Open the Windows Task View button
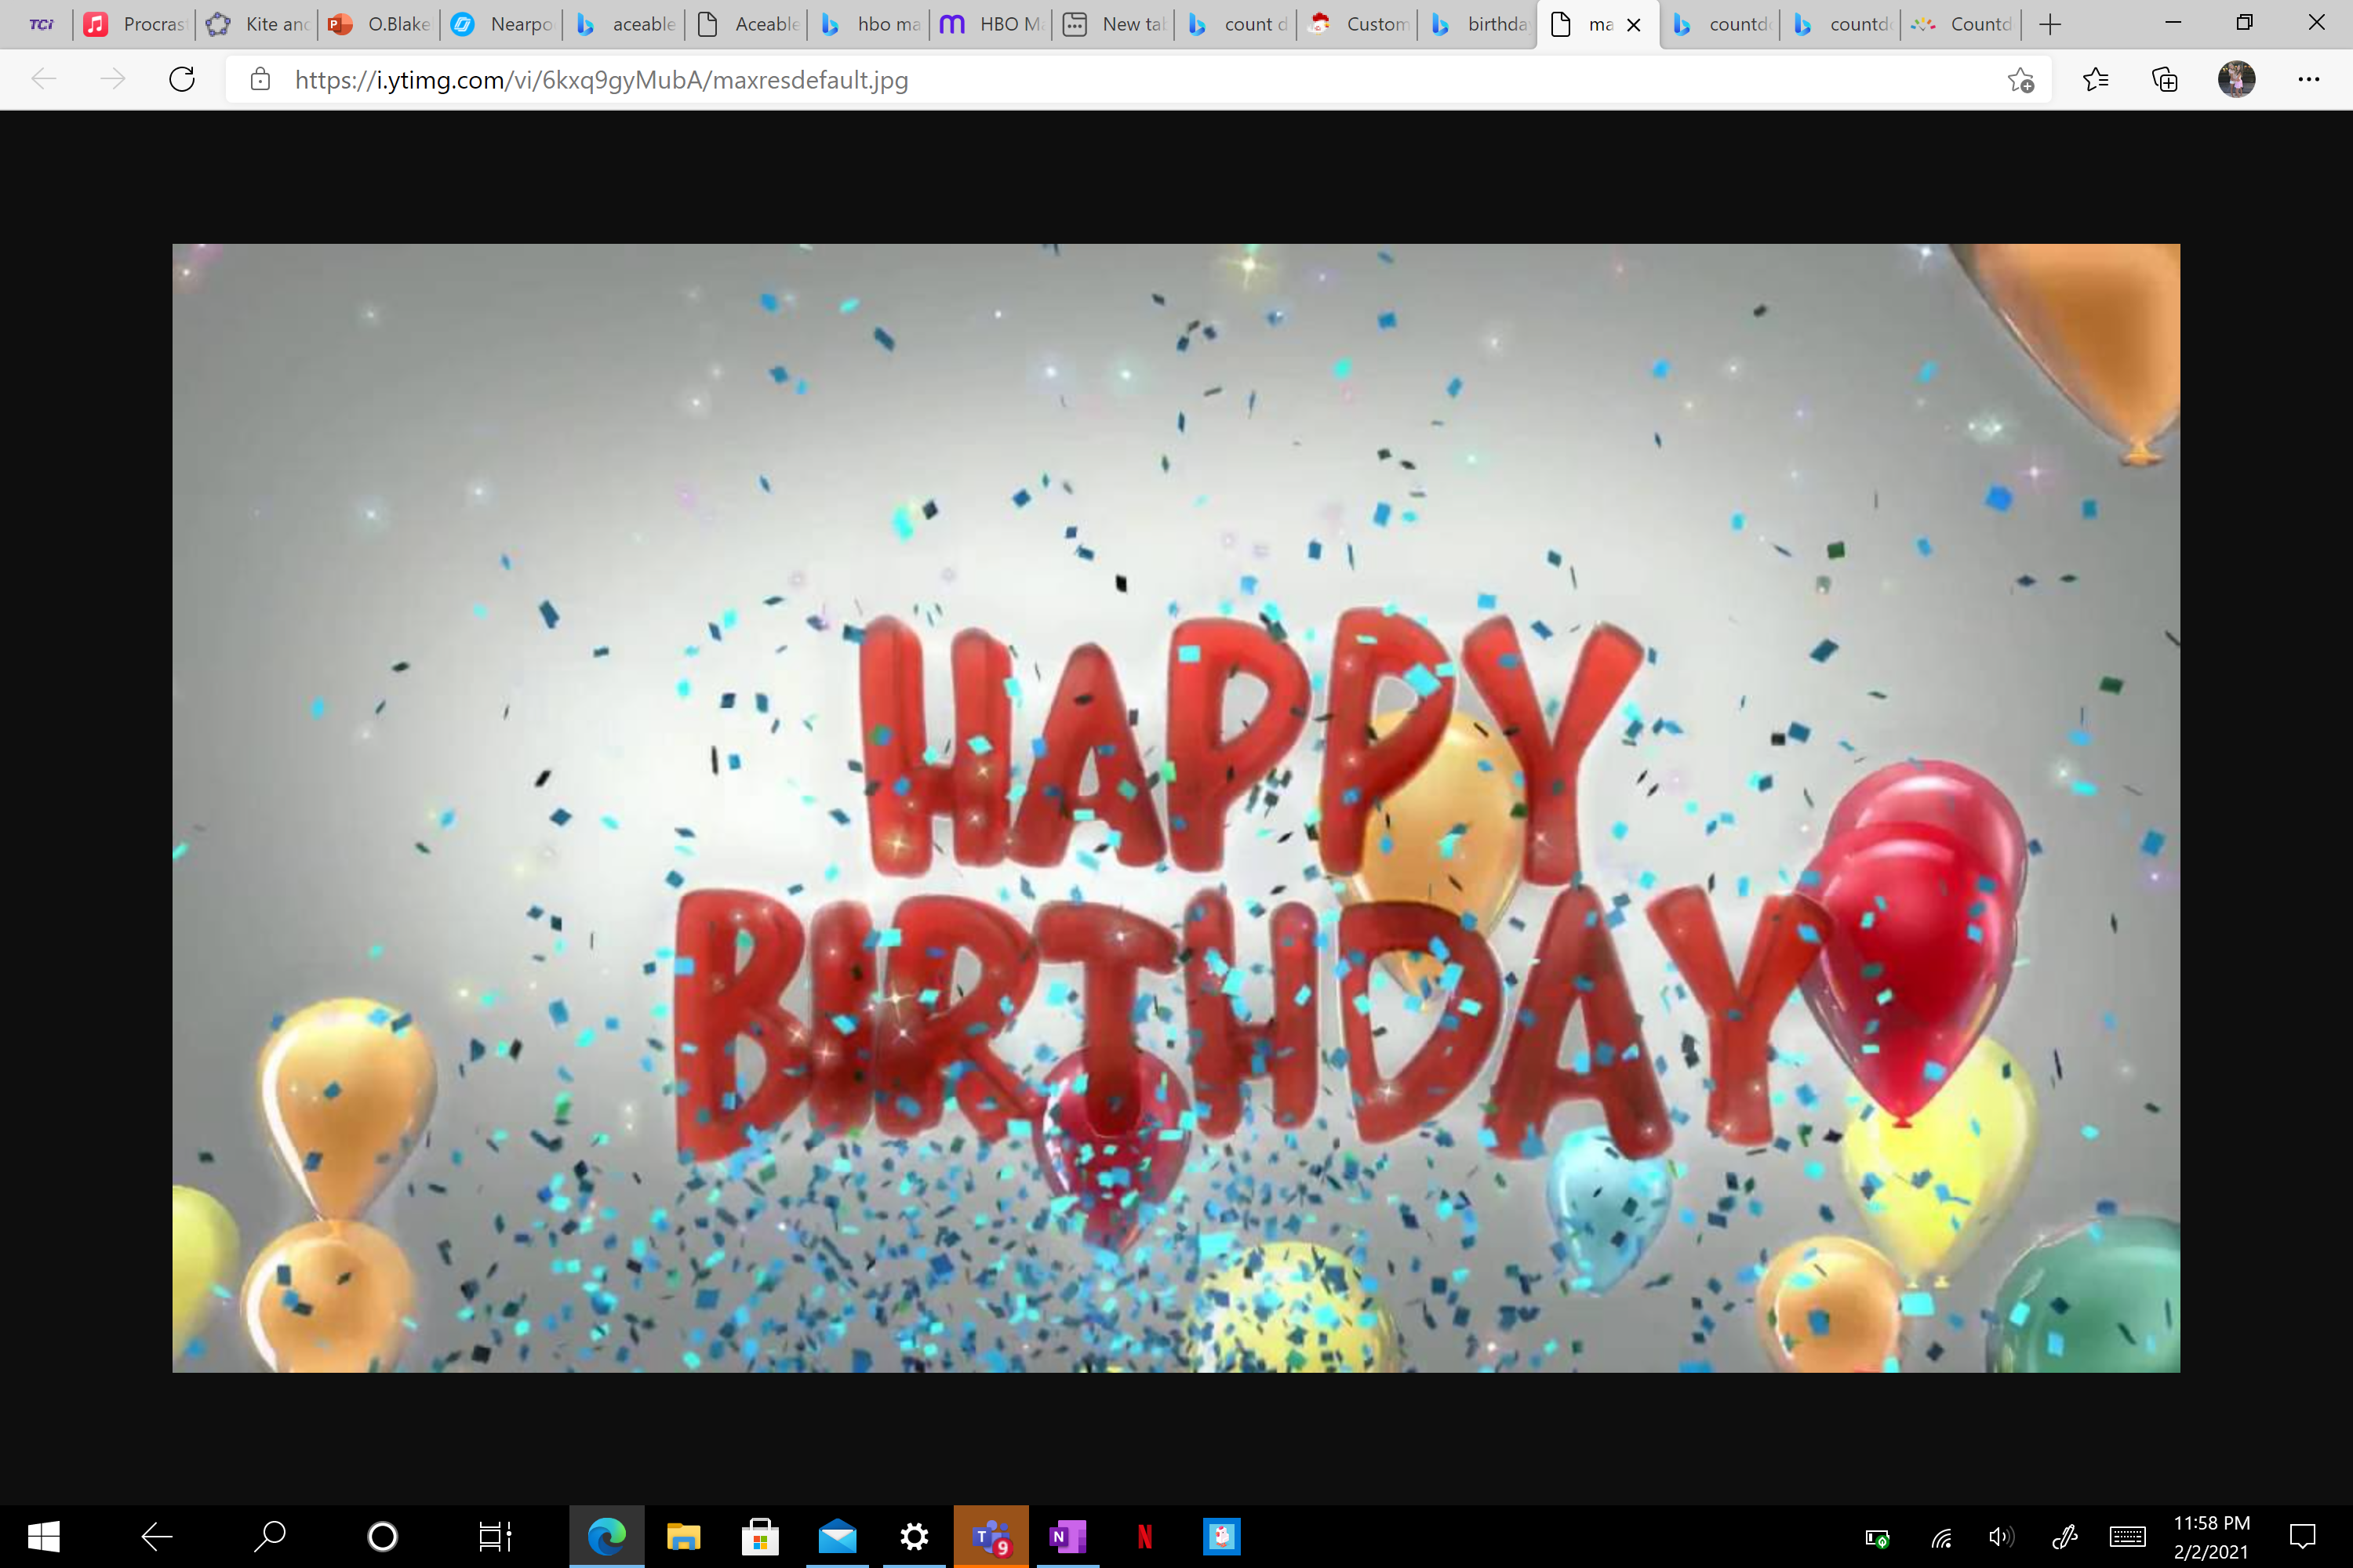Image resolution: width=2353 pixels, height=1568 pixels. [494, 1536]
